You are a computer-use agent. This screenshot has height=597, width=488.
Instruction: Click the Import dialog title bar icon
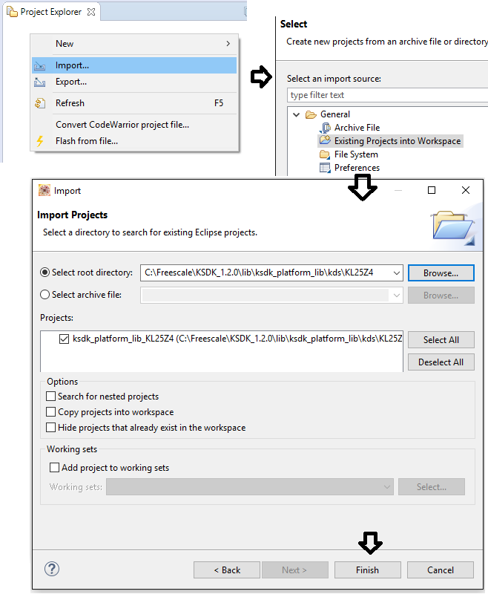pyautogui.click(x=44, y=190)
